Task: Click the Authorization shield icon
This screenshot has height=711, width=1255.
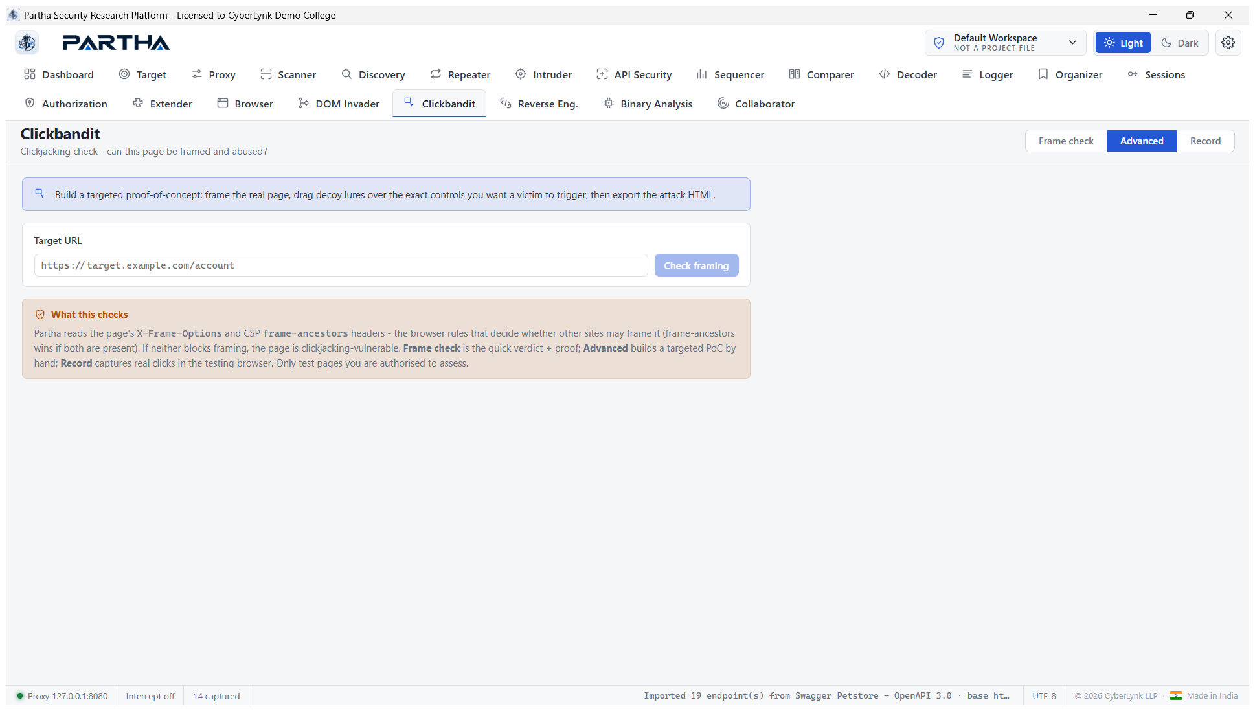Action: [30, 104]
